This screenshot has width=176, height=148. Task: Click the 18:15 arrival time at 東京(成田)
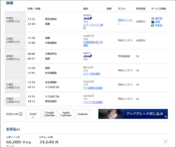coord(31,101)
